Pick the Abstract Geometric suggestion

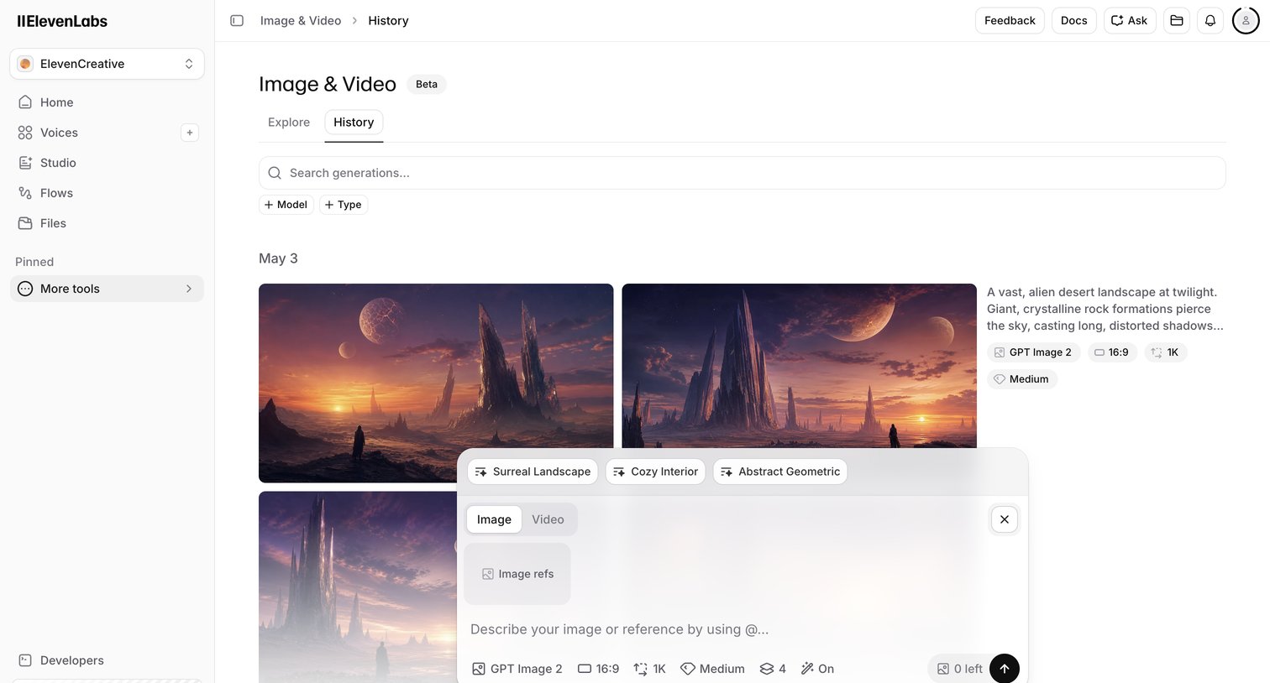tap(780, 472)
